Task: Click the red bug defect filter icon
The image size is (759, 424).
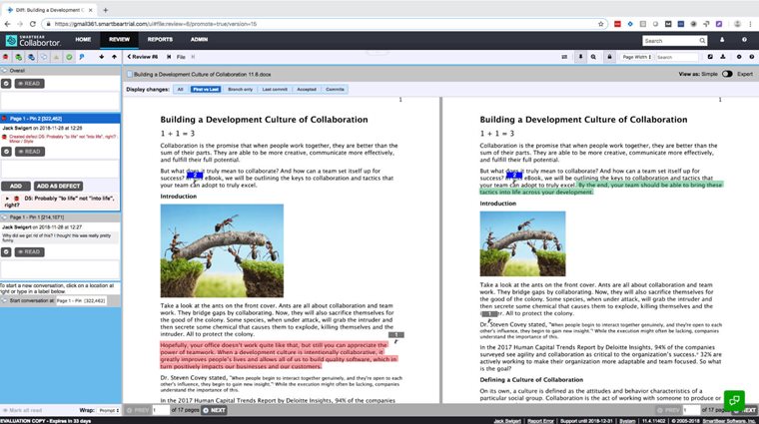Action: (x=6, y=57)
